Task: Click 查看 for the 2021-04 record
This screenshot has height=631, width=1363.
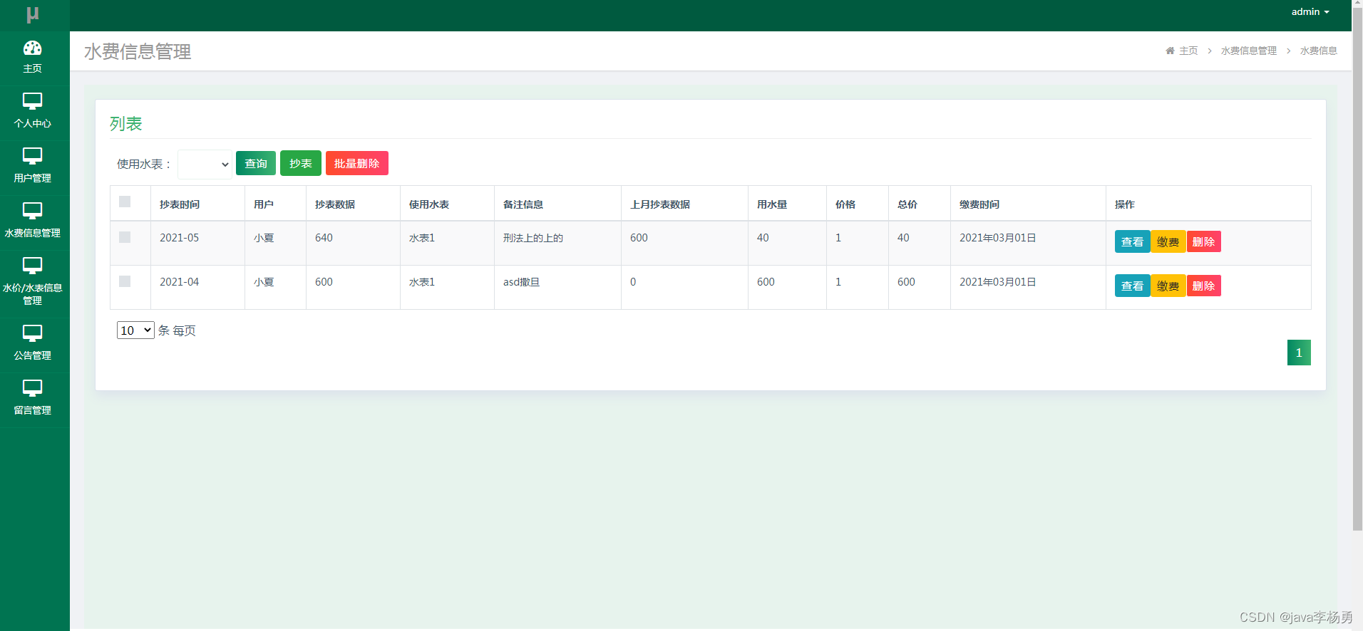Action: [x=1132, y=286]
